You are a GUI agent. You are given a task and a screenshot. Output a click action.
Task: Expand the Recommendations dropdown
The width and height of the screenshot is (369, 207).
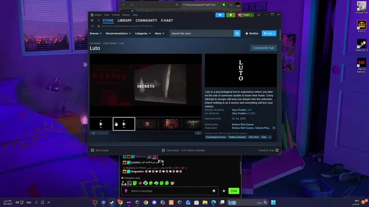click(x=118, y=33)
